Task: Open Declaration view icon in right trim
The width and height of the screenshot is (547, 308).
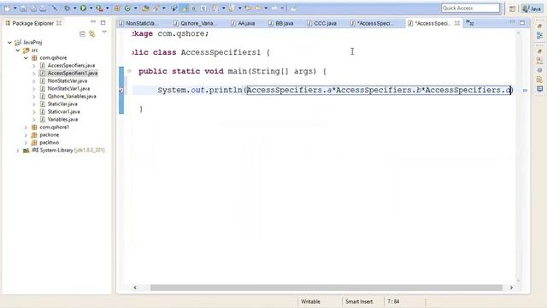Action: click(x=539, y=80)
